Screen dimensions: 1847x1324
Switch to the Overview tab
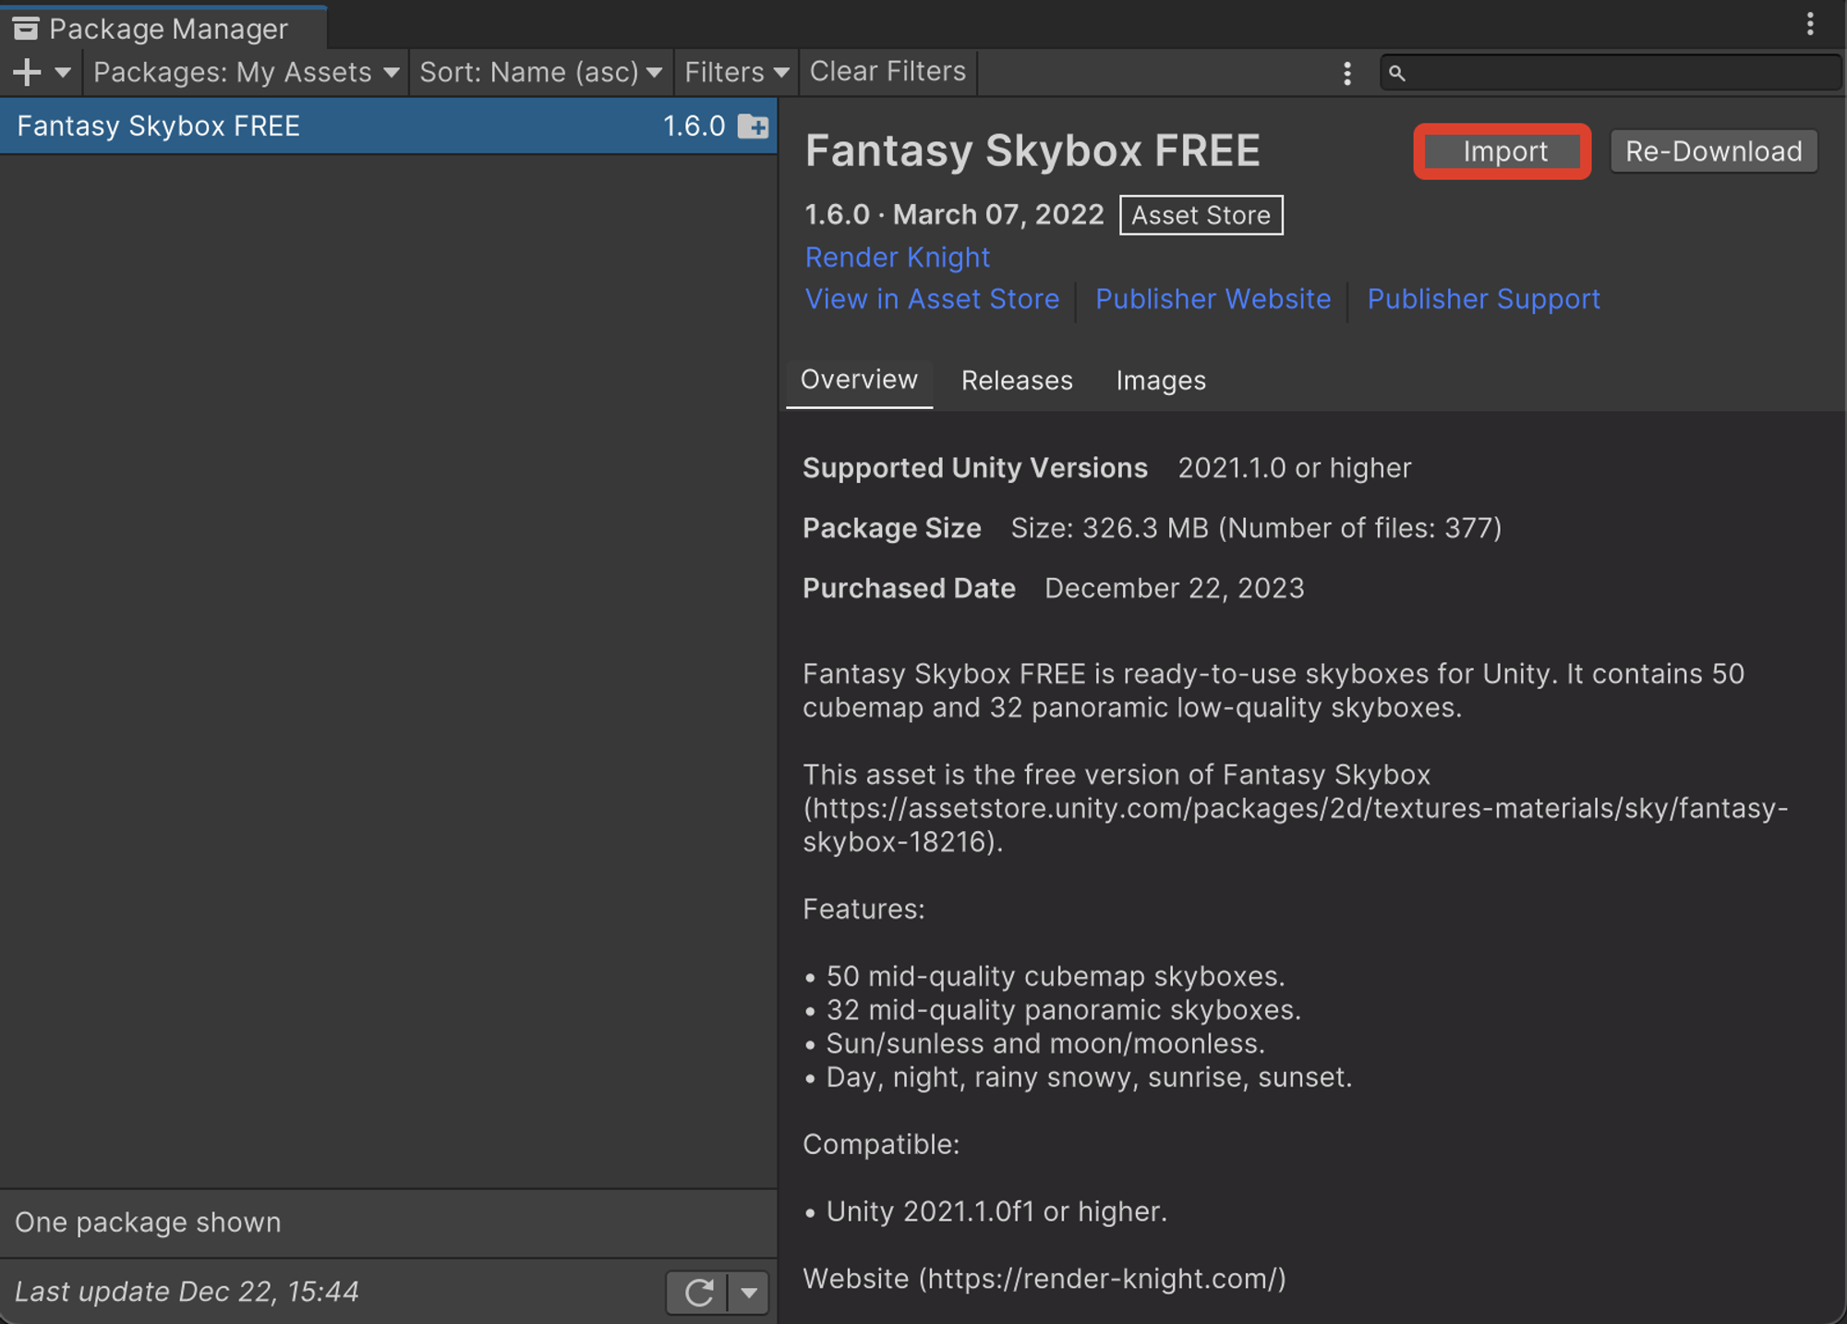click(859, 380)
